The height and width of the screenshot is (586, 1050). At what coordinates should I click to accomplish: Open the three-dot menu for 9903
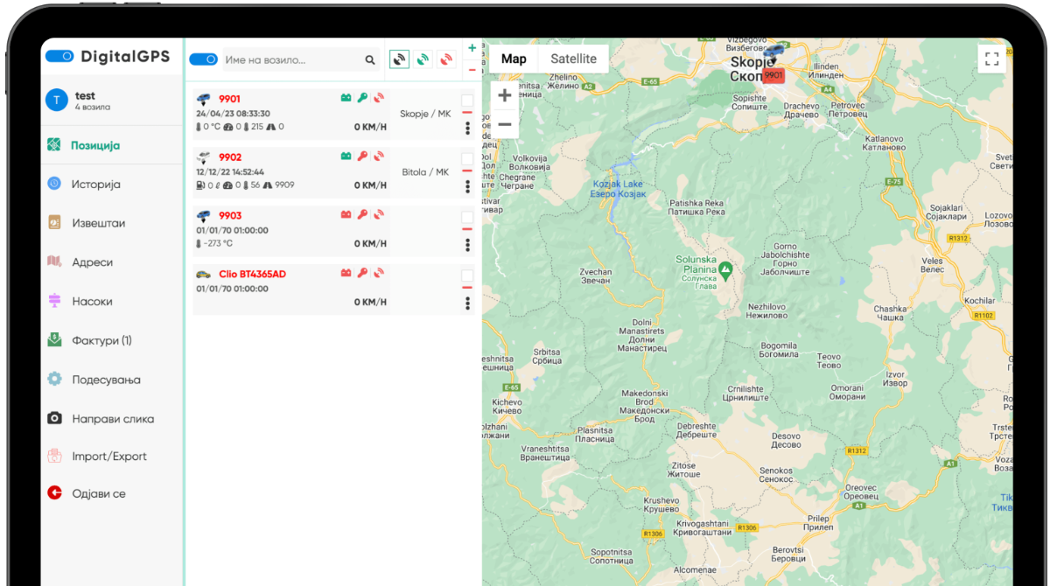point(468,245)
